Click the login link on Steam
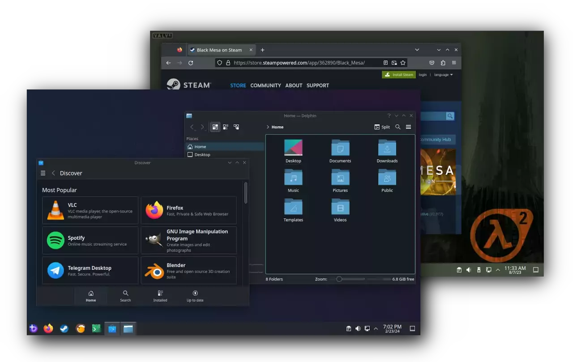573x362 pixels. [x=423, y=75]
